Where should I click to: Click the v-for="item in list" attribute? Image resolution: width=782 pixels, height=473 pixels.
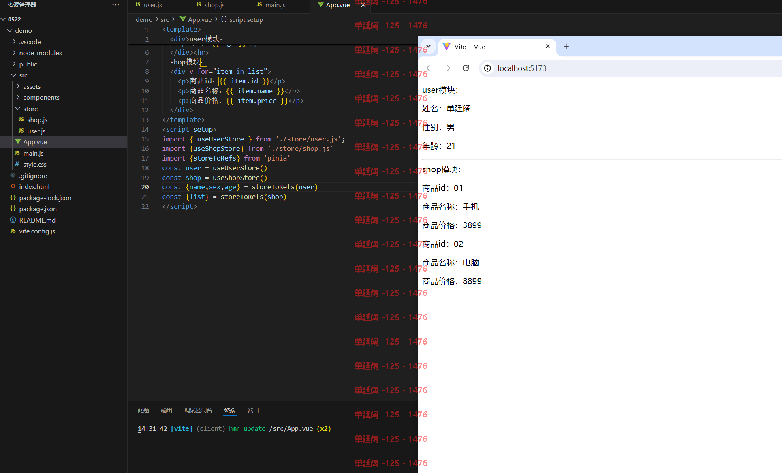(228, 71)
